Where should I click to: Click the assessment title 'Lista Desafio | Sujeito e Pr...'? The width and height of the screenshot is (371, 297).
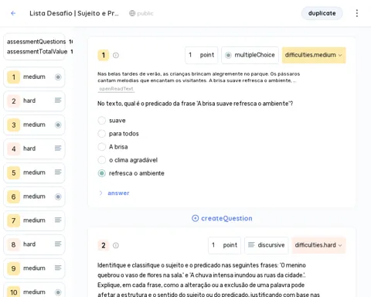(x=74, y=13)
